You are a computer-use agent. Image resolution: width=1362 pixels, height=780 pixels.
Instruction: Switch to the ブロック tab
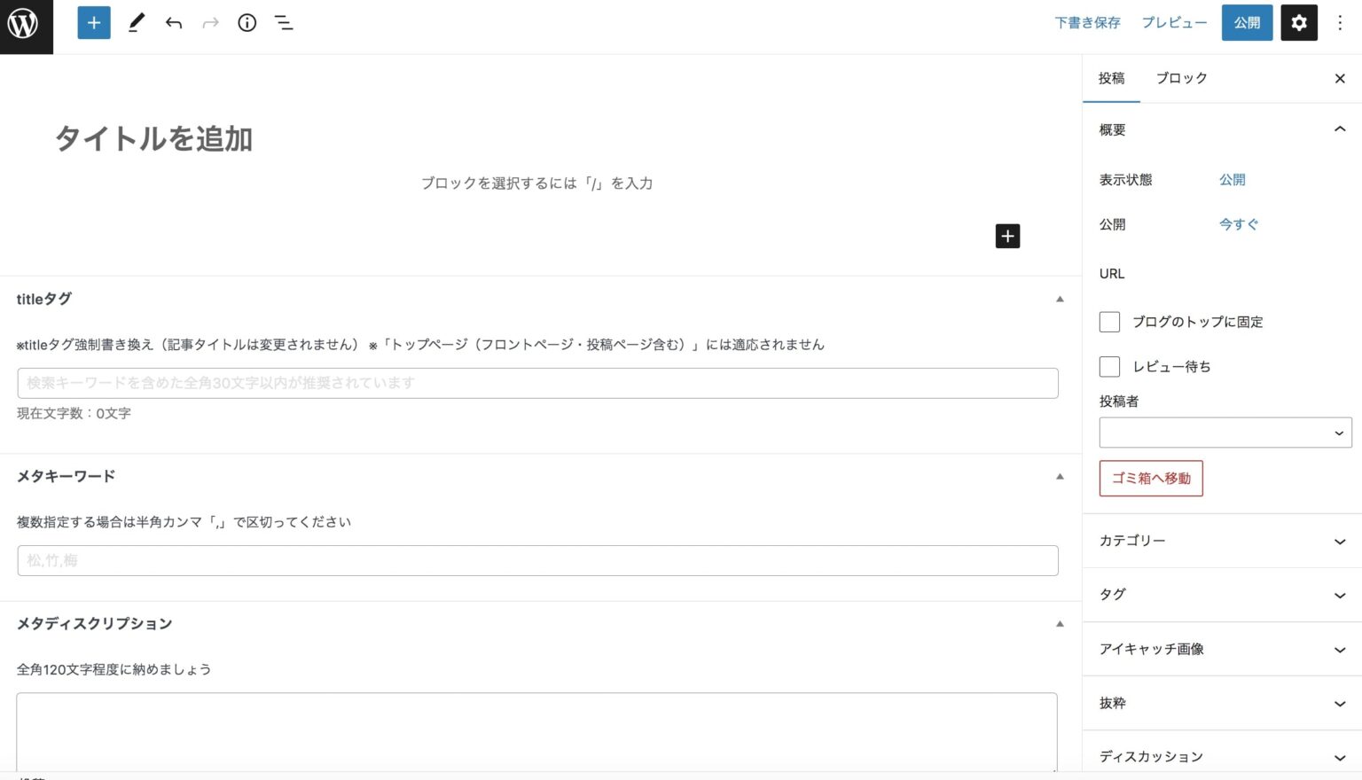pyautogui.click(x=1181, y=78)
